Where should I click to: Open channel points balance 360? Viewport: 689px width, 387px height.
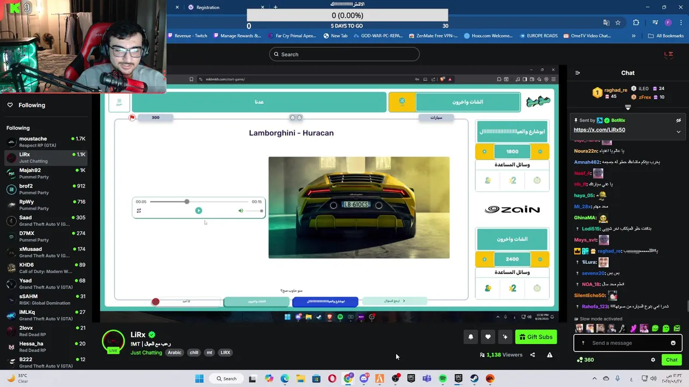585,360
